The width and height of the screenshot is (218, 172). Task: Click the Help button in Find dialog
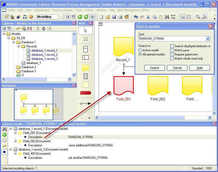pos(200,68)
